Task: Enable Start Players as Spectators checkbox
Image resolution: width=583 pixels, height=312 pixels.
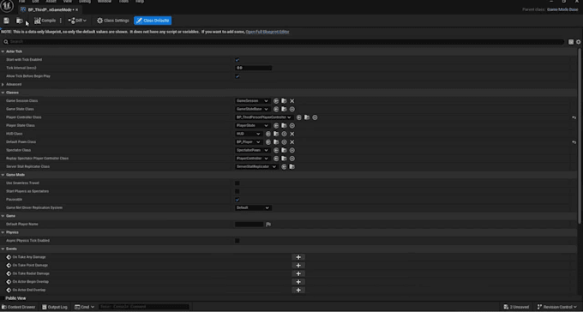Action: pos(237,191)
